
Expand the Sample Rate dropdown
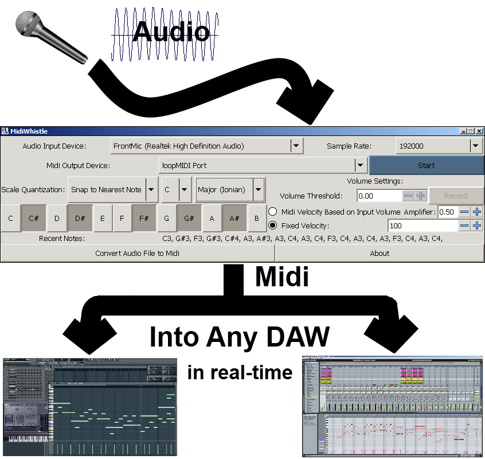pyautogui.click(x=475, y=146)
